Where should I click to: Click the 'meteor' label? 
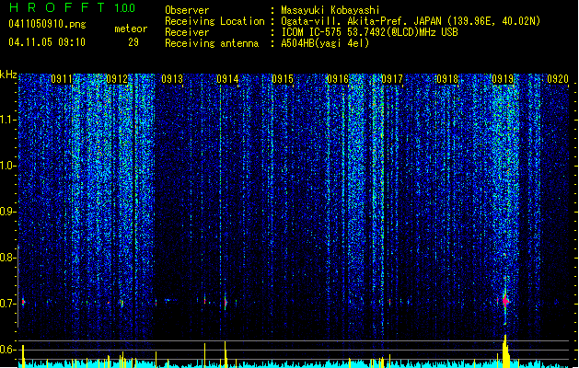pyautogui.click(x=131, y=29)
